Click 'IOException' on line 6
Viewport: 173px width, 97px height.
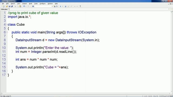[x=87, y=32]
